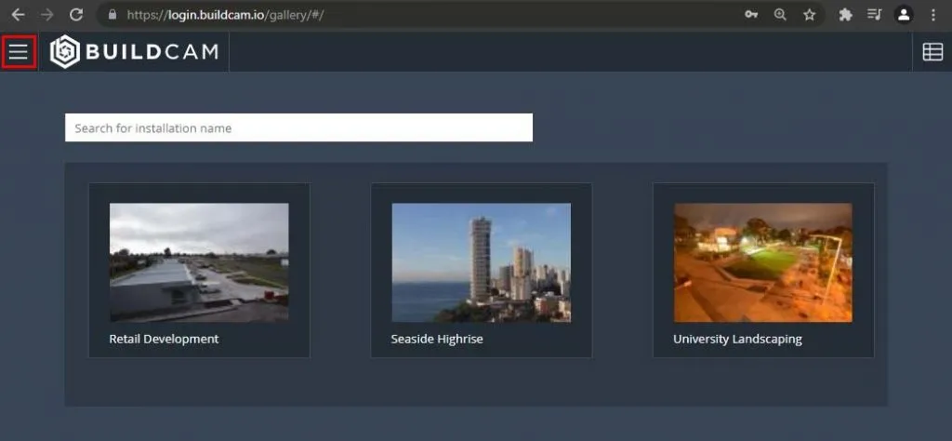Screen dimensions: 952x441
Task: Click the University Landscaping title
Action: click(737, 339)
